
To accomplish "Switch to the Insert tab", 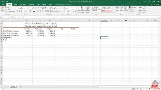I will coord(15,4).
